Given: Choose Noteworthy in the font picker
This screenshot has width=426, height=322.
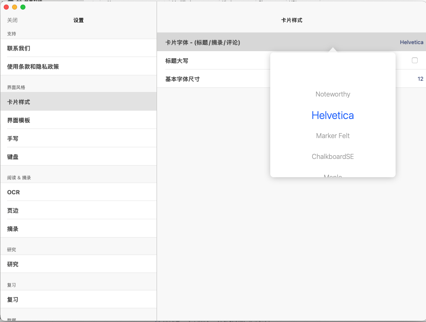Looking at the screenshot, I should click(x=333, y=94).
